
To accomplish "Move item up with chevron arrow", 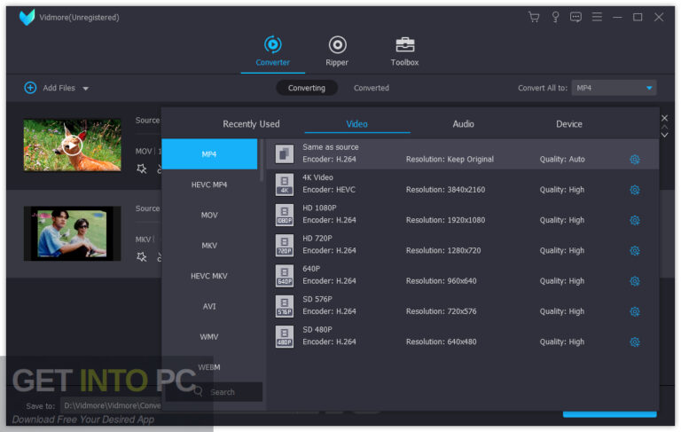I will point(664,127).
